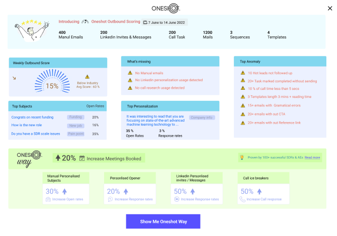Close the Oneshot scoring dialog
This screenshot has width=337, height=236.
click(330, 9)
